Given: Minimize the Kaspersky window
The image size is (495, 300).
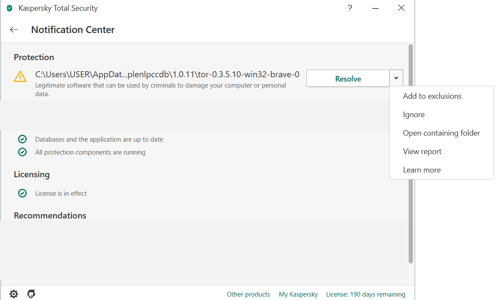Looking at the screenshot, I should [376, 8].
